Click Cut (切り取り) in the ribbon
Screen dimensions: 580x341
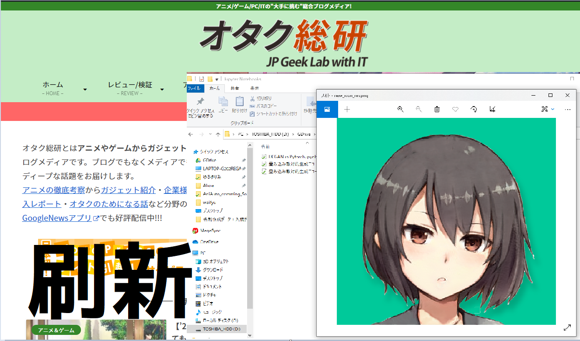[261, 99]
